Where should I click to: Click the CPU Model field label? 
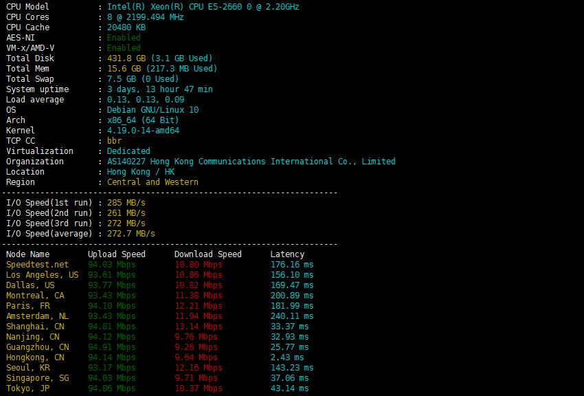[x=27, y=7]
